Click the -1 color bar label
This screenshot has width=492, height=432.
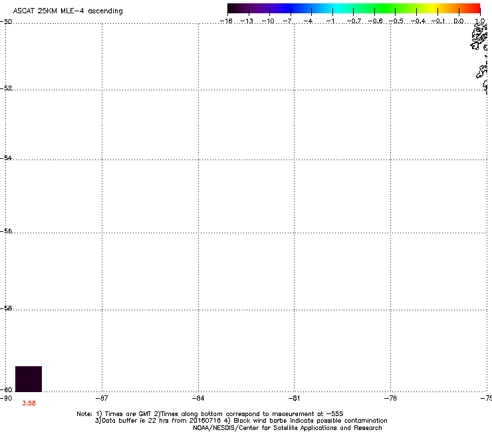pyautogui.click(x=330, y=21)
